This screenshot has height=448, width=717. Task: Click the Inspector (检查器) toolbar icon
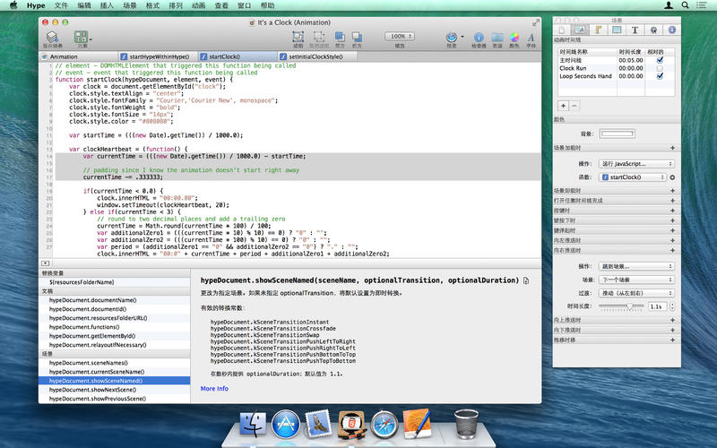point(478,38)
